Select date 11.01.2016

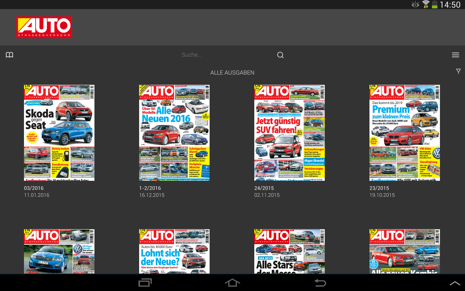tap(37, 195)
